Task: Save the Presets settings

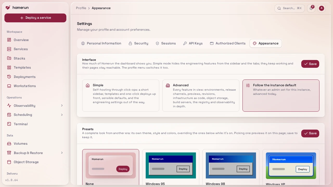Action: [310, 133]
